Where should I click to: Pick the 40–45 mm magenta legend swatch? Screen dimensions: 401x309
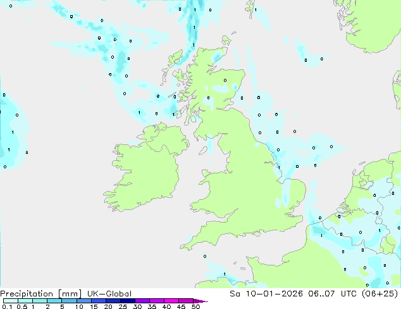coord(171,301)
